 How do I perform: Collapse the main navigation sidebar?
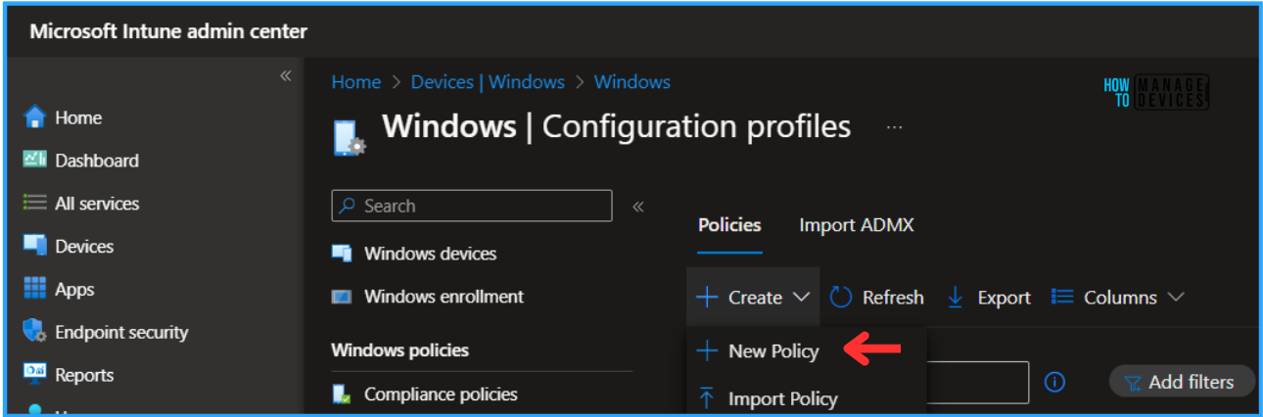point(286,76)
